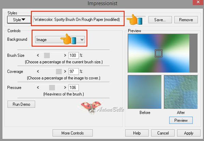Click the Pressure slider thumb
Screen dimensions: 204x141
(52, 88)
